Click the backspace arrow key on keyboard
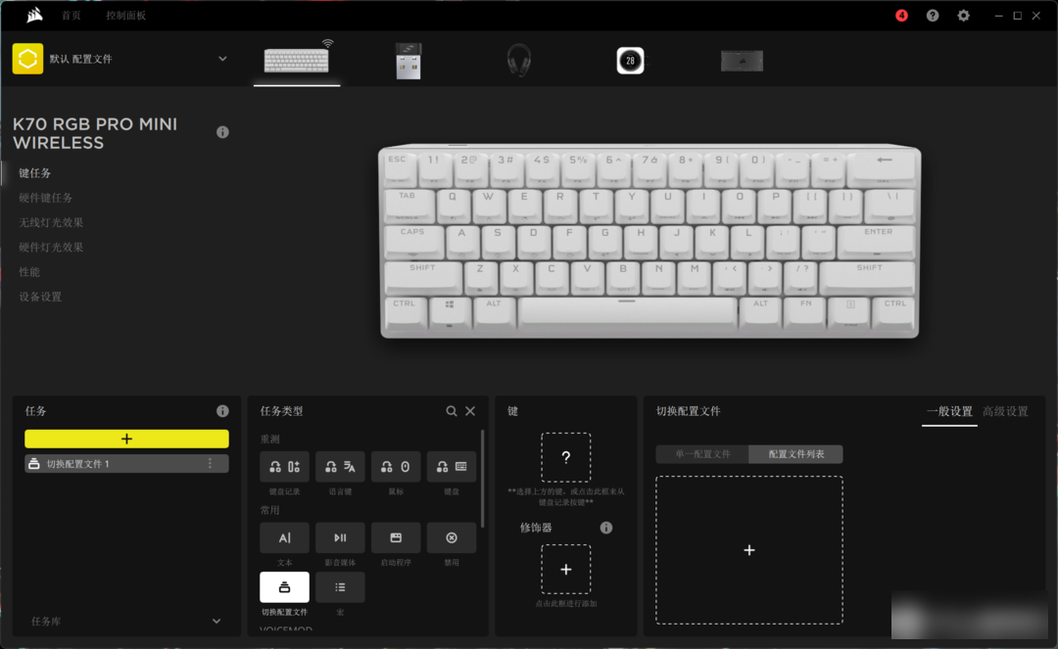The height and width of the screenshot is (649, 1058). point(883,167)
